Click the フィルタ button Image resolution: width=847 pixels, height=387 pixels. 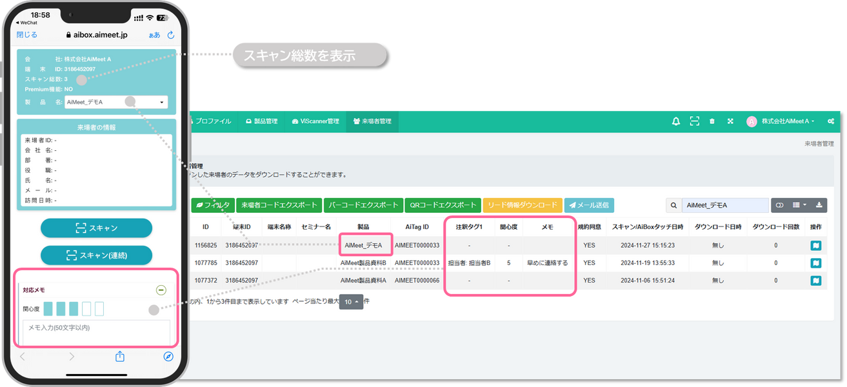tap(212, 205)
